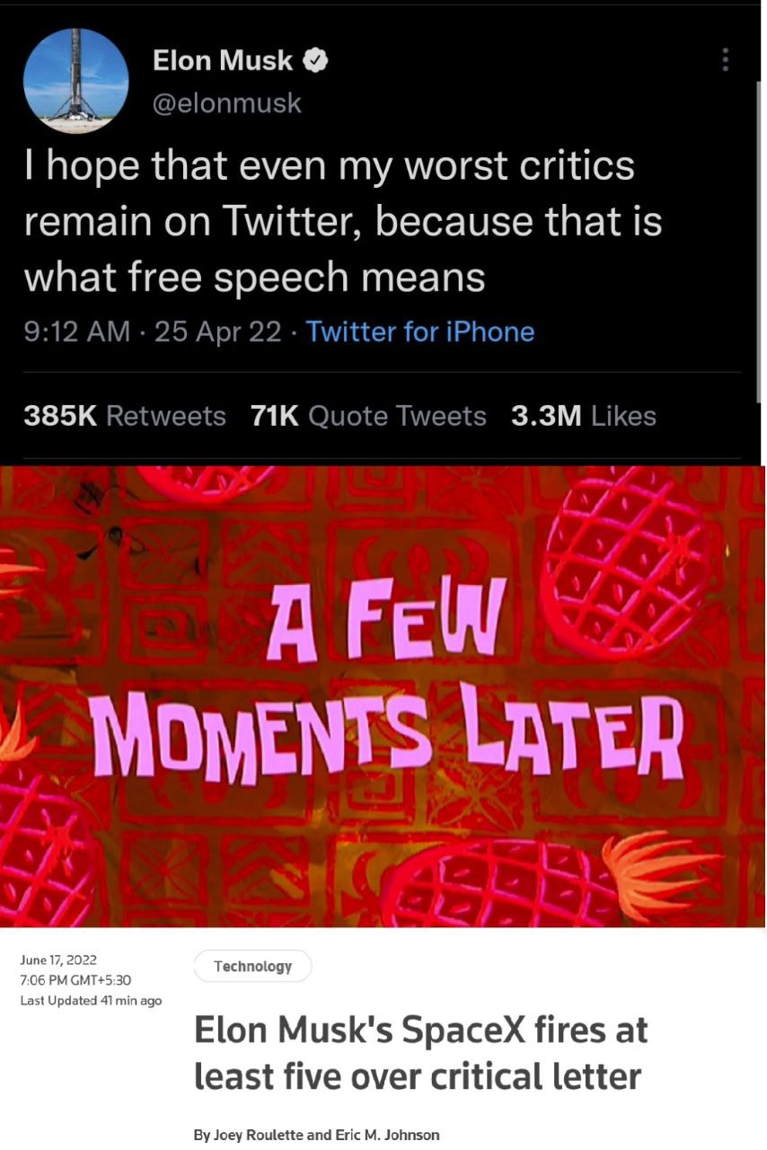Click the Elon Musk display name

tap(222, 61)
